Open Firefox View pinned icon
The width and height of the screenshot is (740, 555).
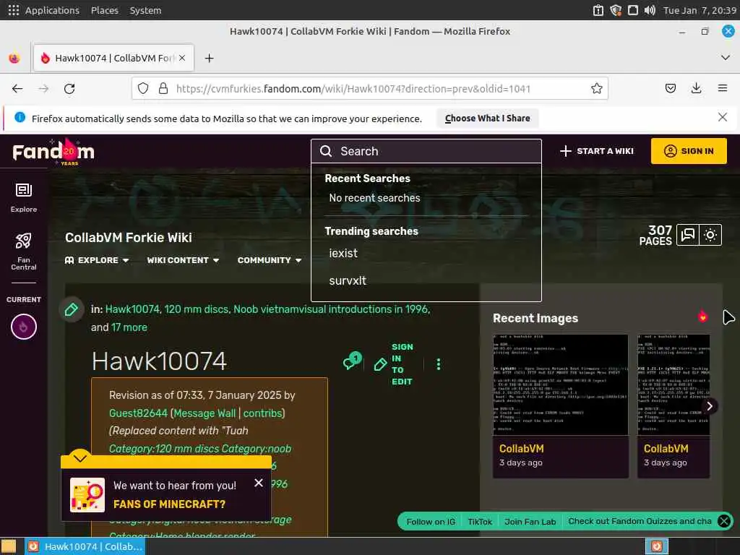14,58
